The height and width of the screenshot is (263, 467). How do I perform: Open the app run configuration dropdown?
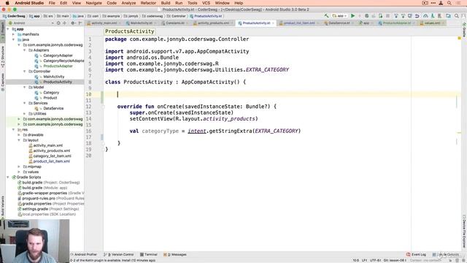339,16
